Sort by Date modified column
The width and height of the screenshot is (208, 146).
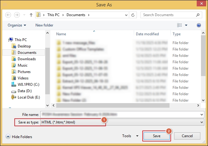coord(147,34)
